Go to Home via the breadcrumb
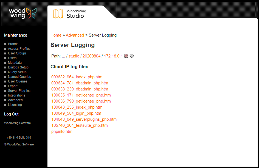Viewport: 259px width, 168px height. (x=56, y=35)
